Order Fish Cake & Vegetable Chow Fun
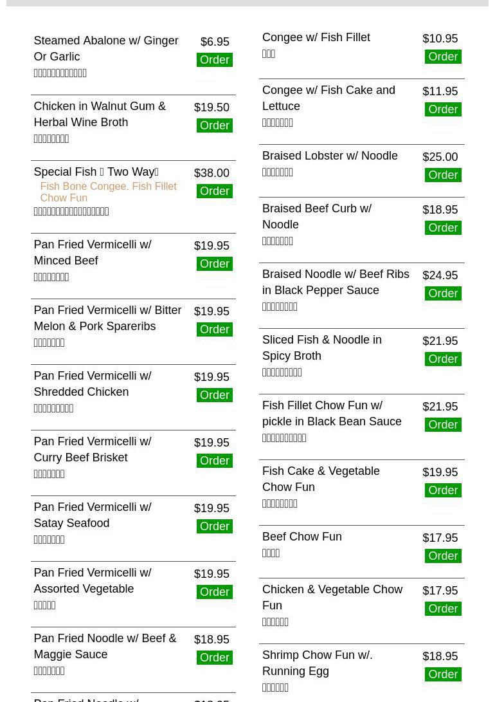Viewport: 495px width, 702px height. pos(443,490)
